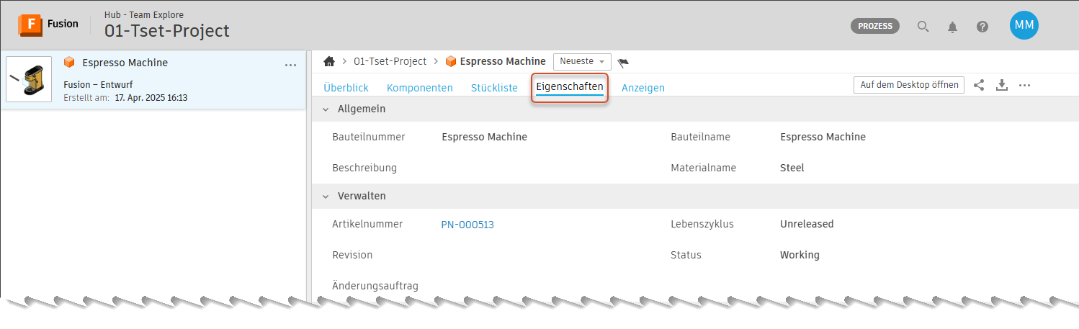Open 01-Tset-Project breadcrumb link
Screen dimensions: 1079x329
click(390, 61)
